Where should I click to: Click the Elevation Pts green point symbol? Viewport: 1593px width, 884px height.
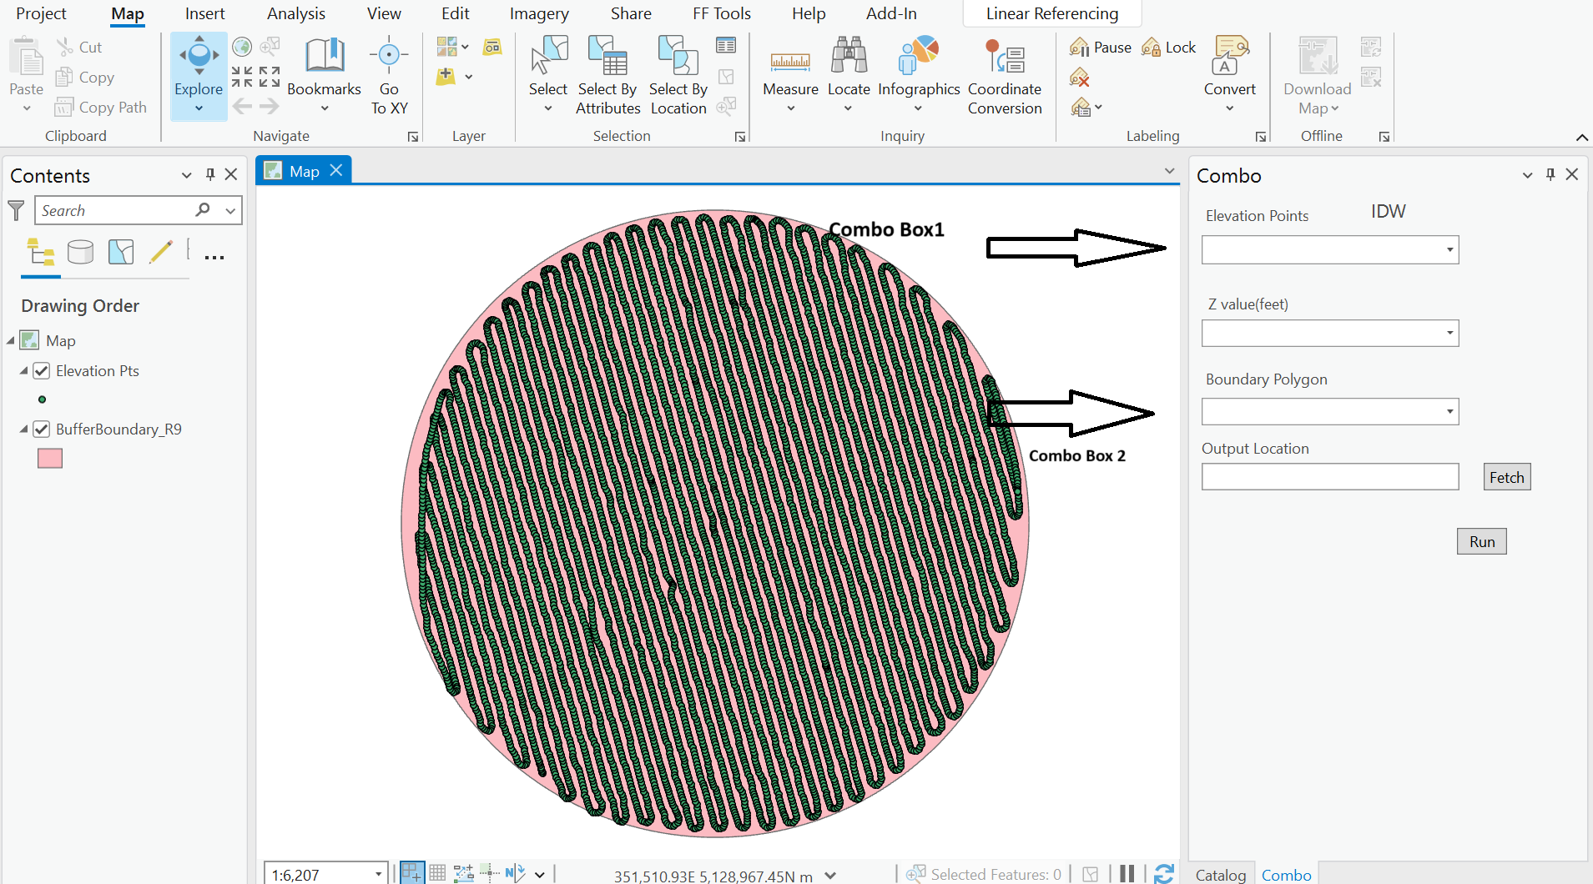(42, 399)
